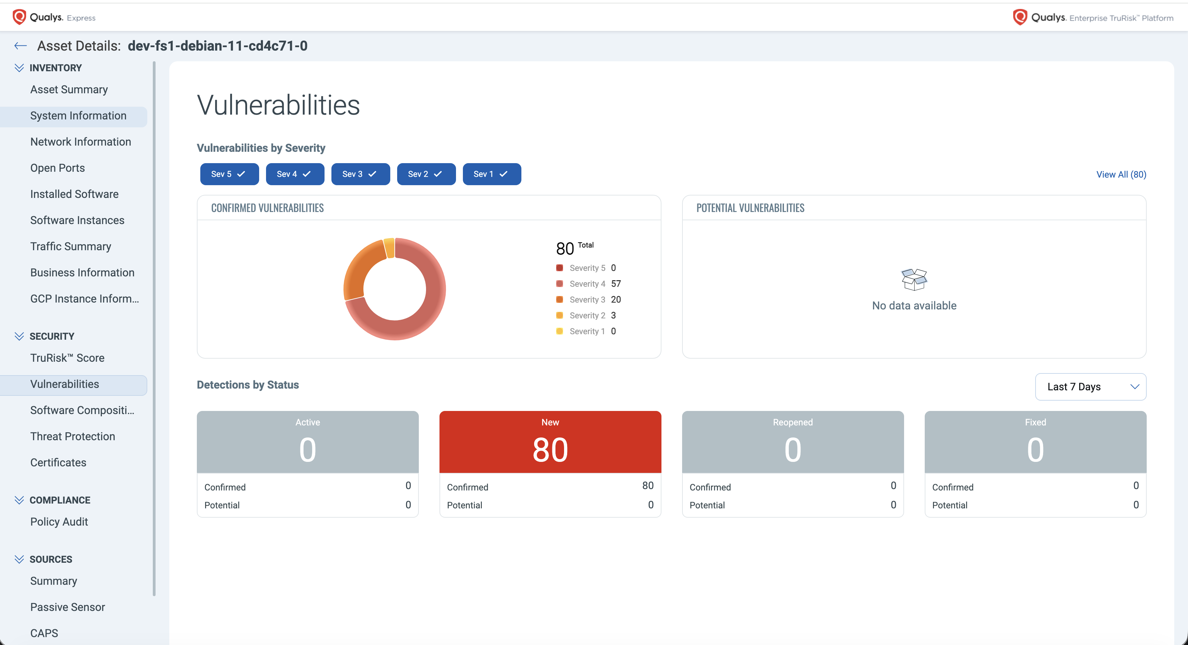Open the Last 7 Days dropdown
The height and width of the screenshot is (645, 1188).
point(1090,387)
